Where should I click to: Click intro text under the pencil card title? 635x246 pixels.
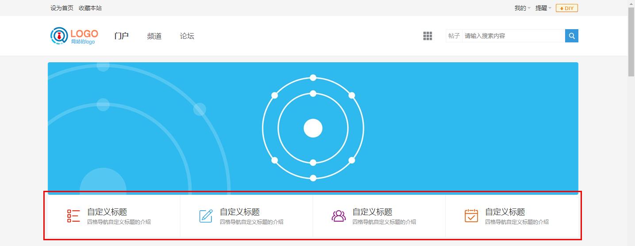[252, 222]
